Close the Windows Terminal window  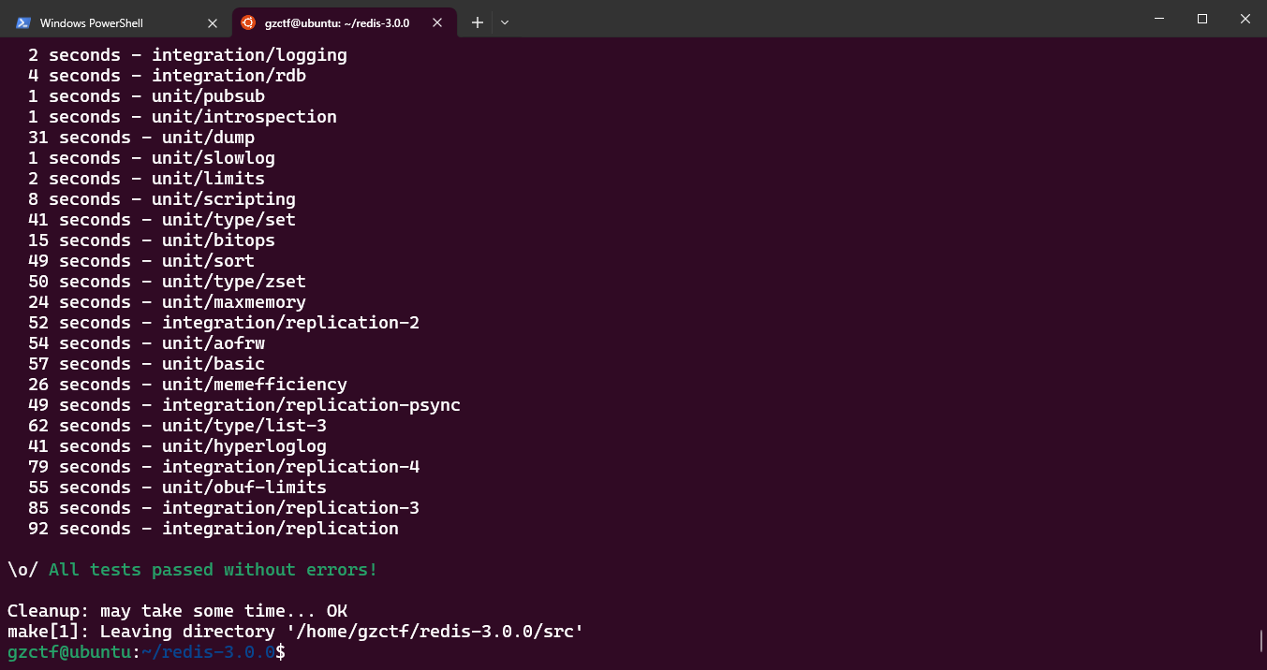[1245, 19]
